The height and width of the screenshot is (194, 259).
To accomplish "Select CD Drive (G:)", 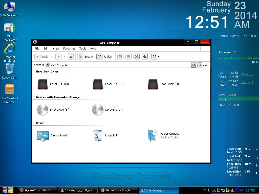I will point(107,110).
